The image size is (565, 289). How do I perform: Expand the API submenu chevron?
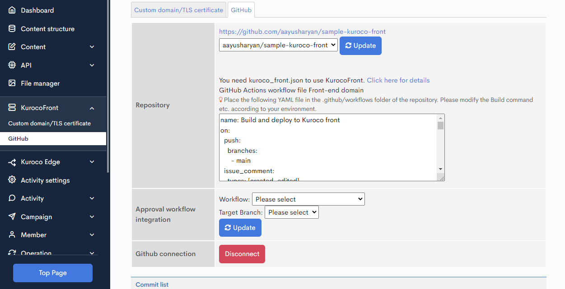[92, 65]
